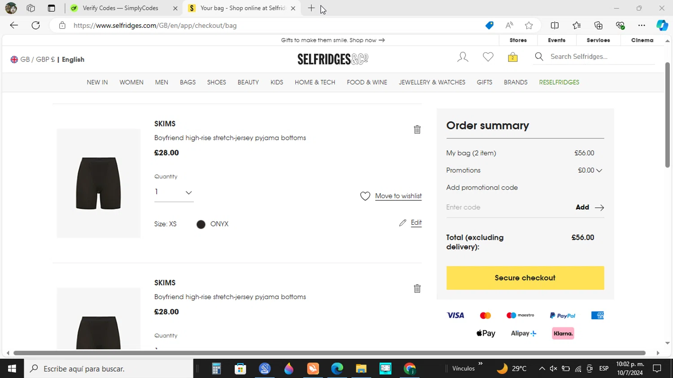Delete second SKIMS pyjama bottoms item
The width and height of the screenshot is (673, 378).
click(417, 289)
